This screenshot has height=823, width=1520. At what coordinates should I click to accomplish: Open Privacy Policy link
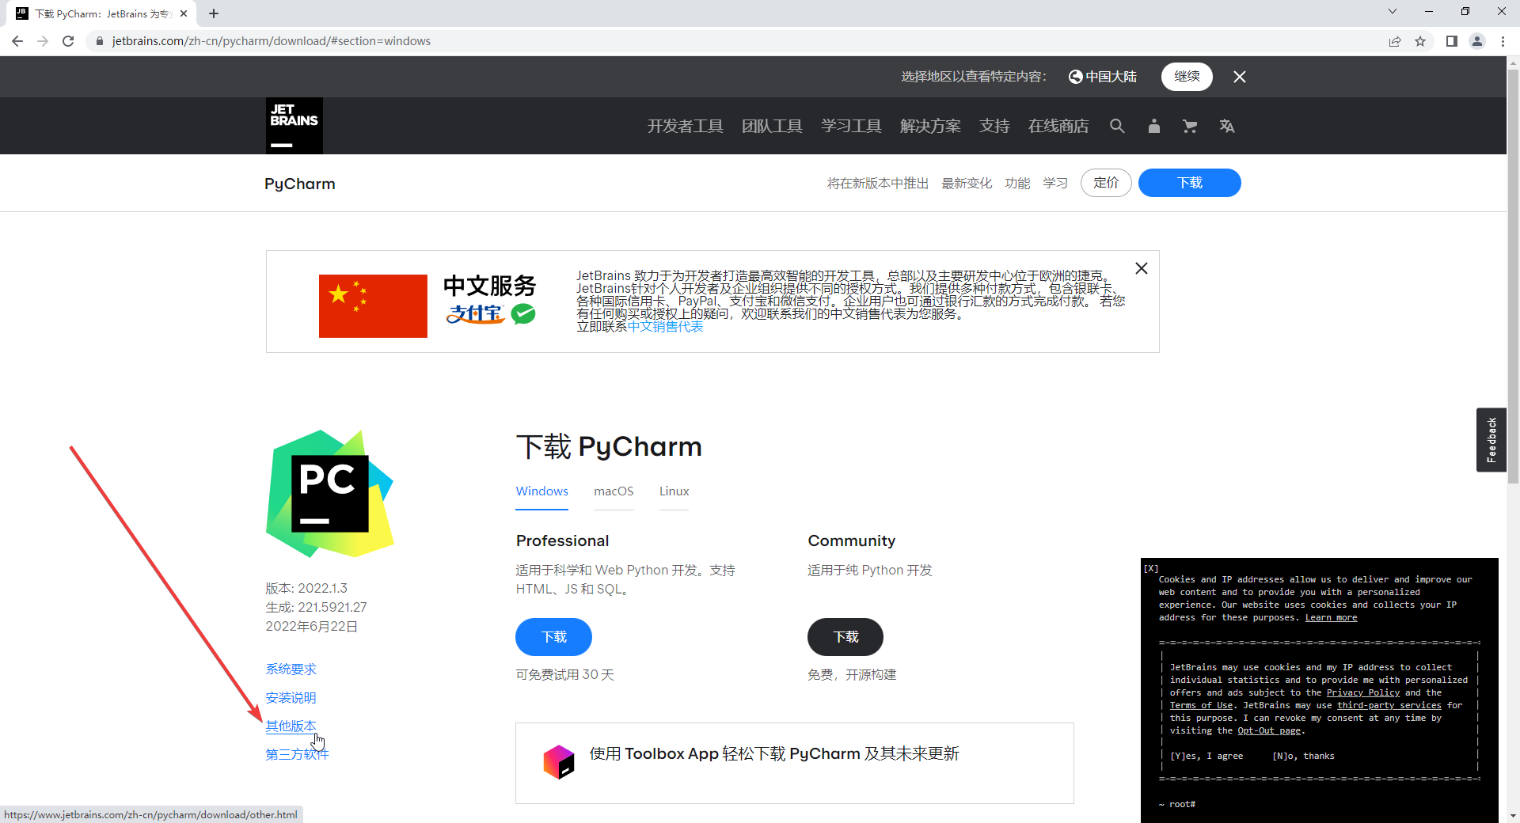[1363, 692]
